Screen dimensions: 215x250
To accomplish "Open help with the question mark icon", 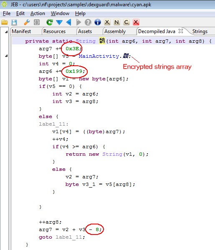I will [x=88, y=22].
